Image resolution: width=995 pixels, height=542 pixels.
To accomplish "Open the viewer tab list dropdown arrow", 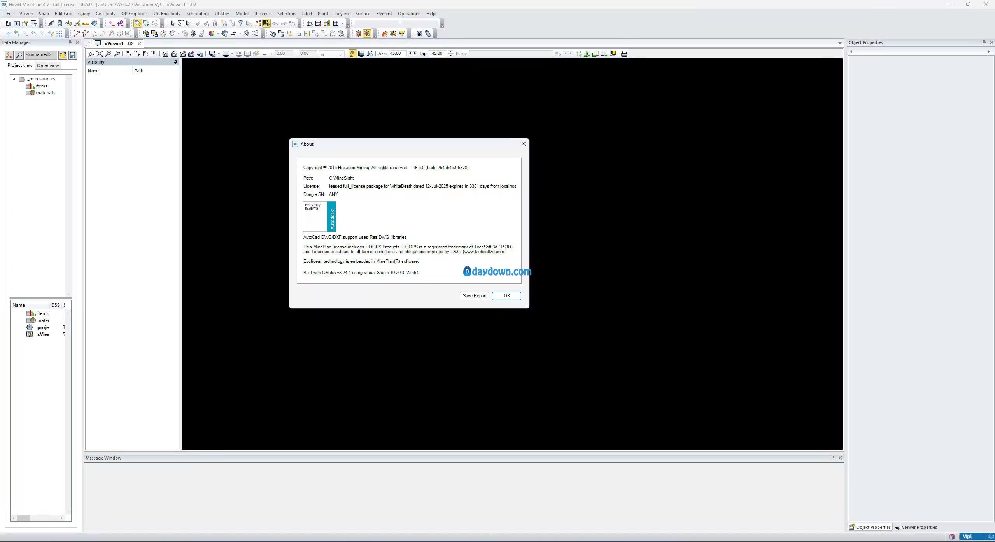I will click(840, 43).
